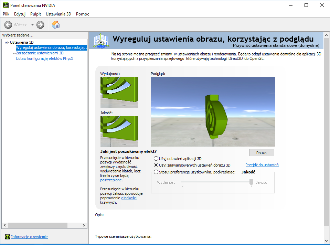Click left arrow of tree horizontal scrollbar
Viewport: 330px width, 245px height.
click(5, 225)
